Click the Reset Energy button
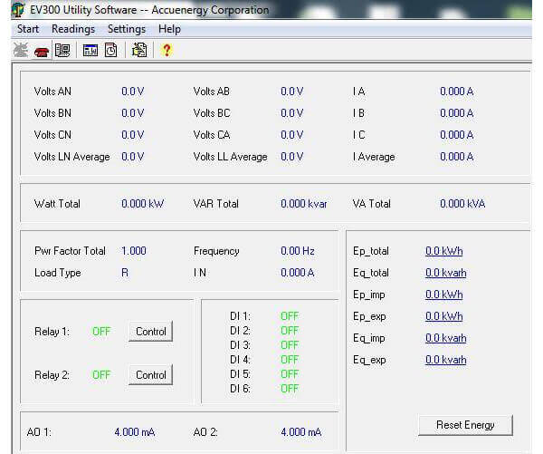The image size is (543, 454). 465,425
